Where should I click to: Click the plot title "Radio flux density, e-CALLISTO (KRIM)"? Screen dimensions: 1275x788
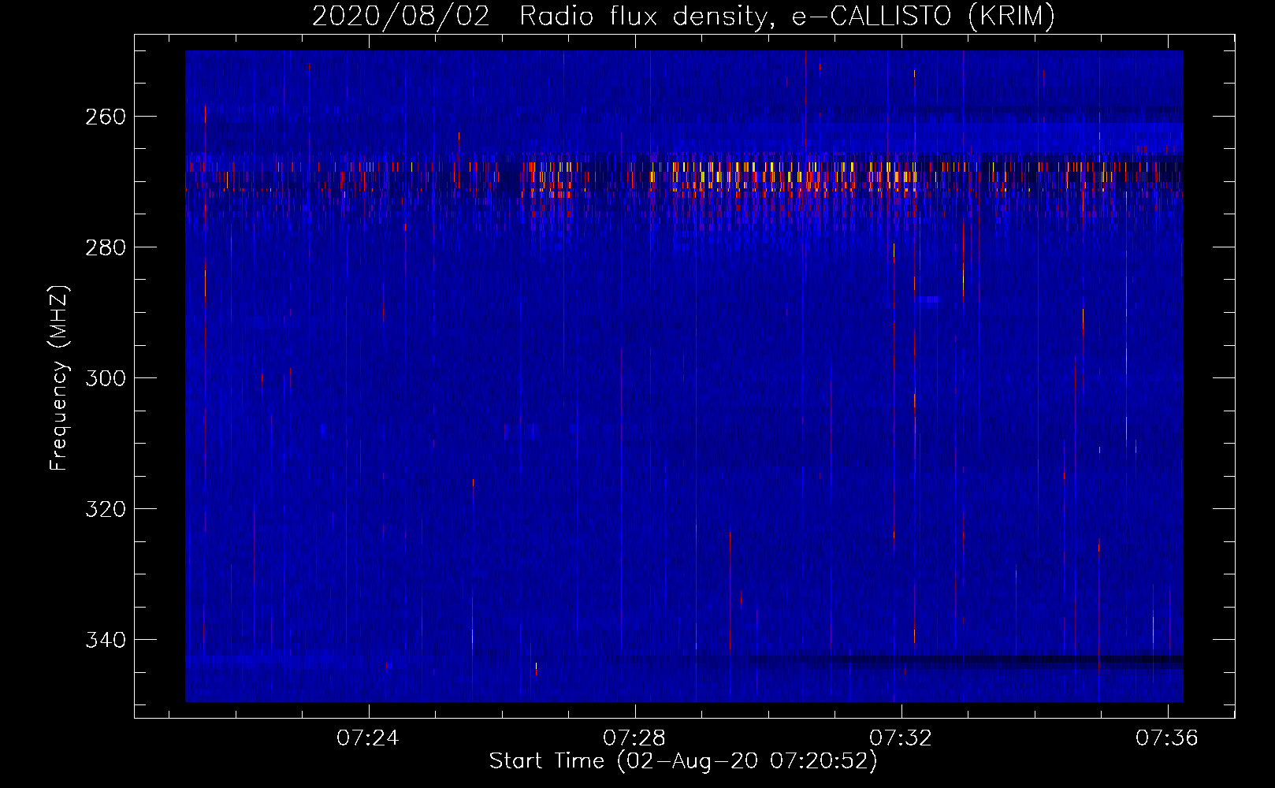(786, 16)
